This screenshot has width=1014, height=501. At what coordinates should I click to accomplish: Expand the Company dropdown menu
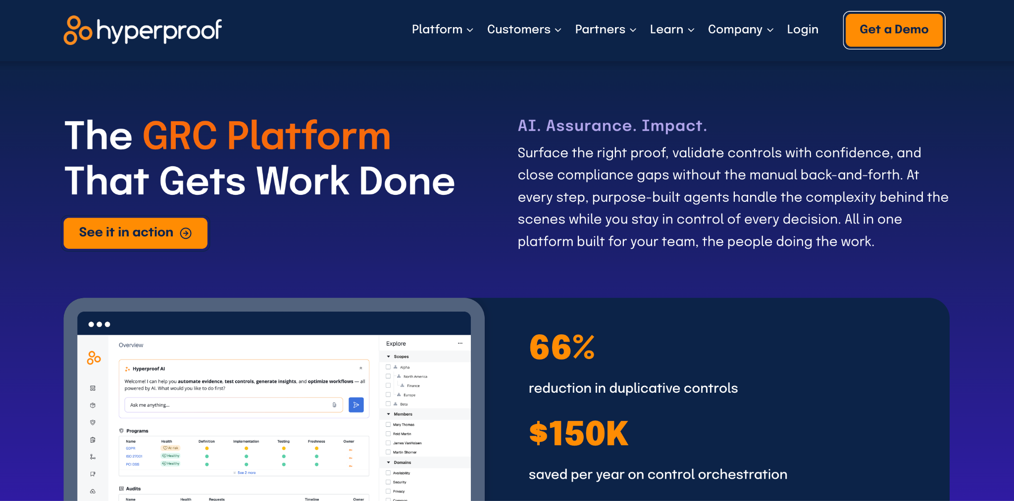741,30
